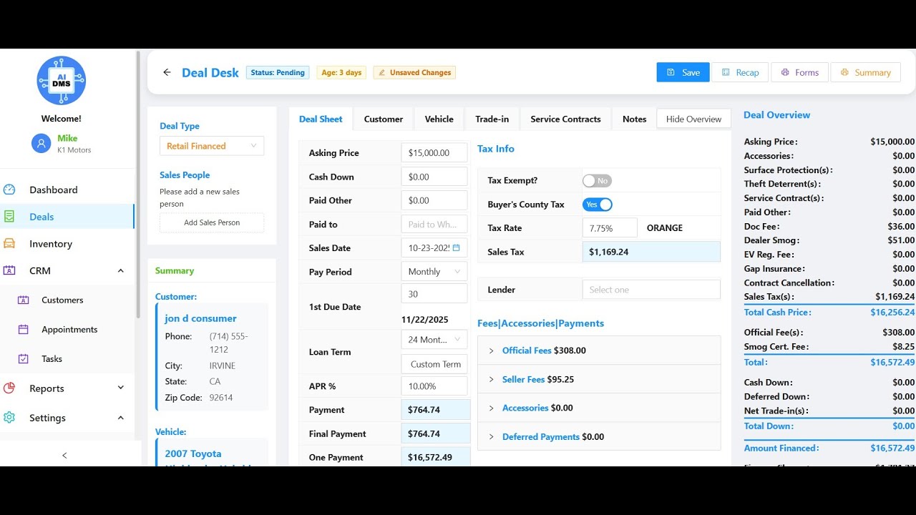Viewport: 916px width, 515px height.
Task: Click the Tax Rate 7.75% field
Action: 610,228
